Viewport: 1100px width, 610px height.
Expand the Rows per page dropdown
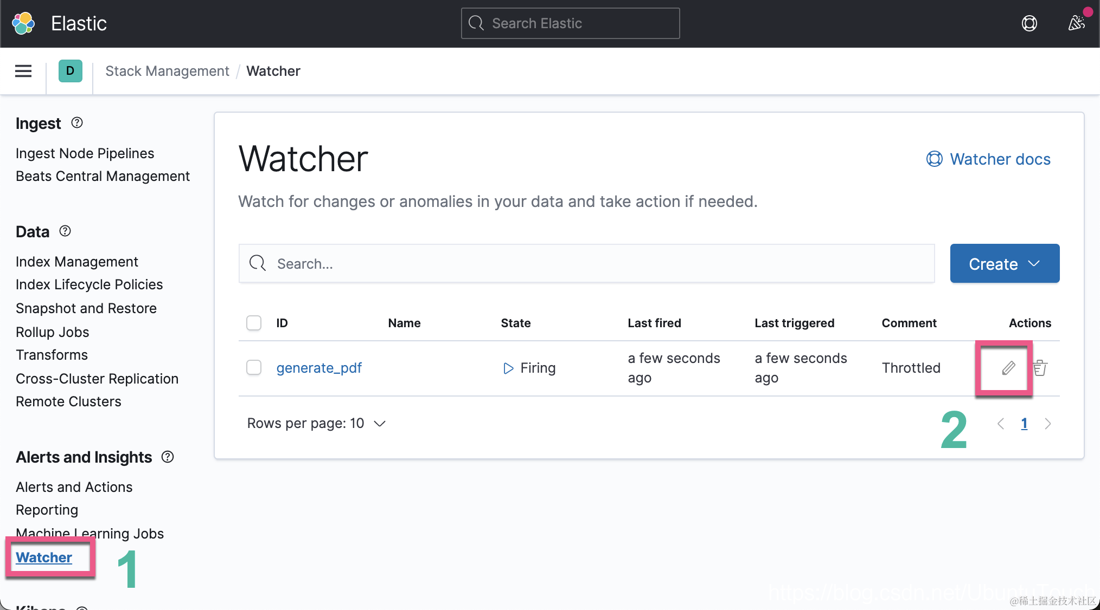click(x=316, y=424)
